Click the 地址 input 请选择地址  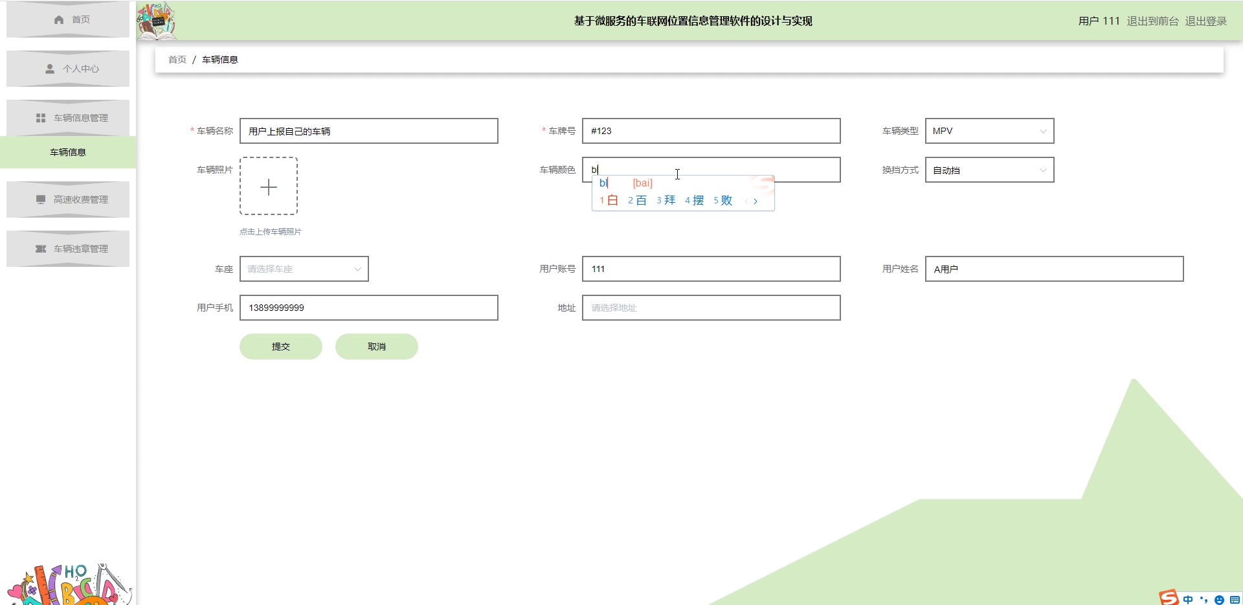point(711,308)
